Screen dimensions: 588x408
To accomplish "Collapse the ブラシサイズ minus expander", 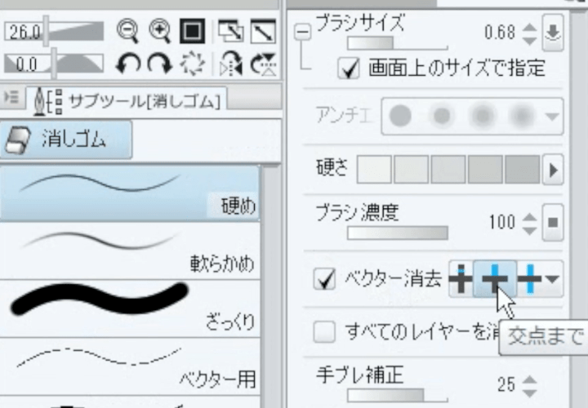I will (x=302, y=32).
